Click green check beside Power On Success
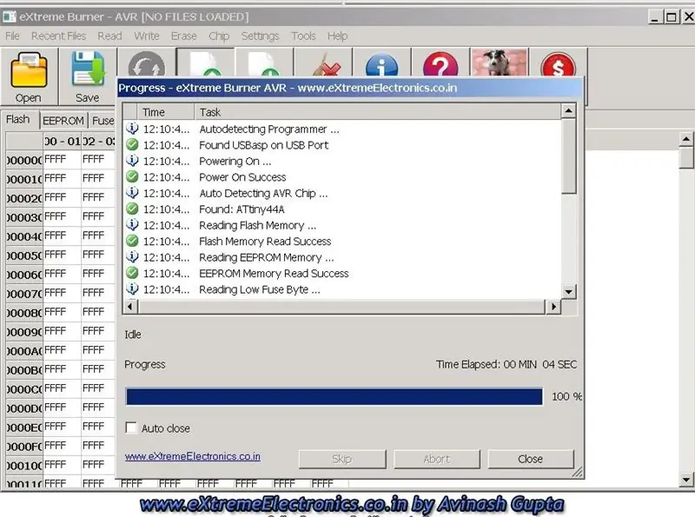 pos(132,176)
